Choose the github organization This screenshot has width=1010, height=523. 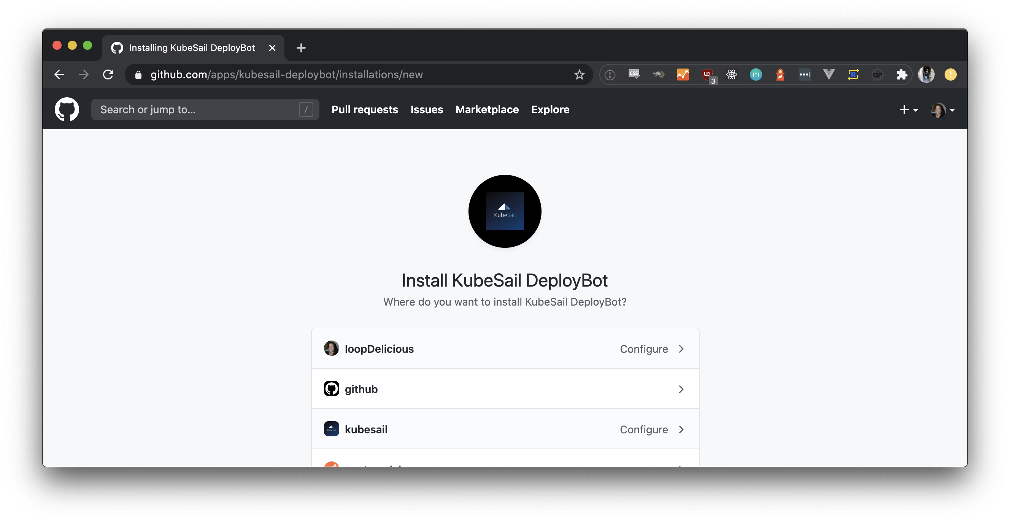pos(505,388)
